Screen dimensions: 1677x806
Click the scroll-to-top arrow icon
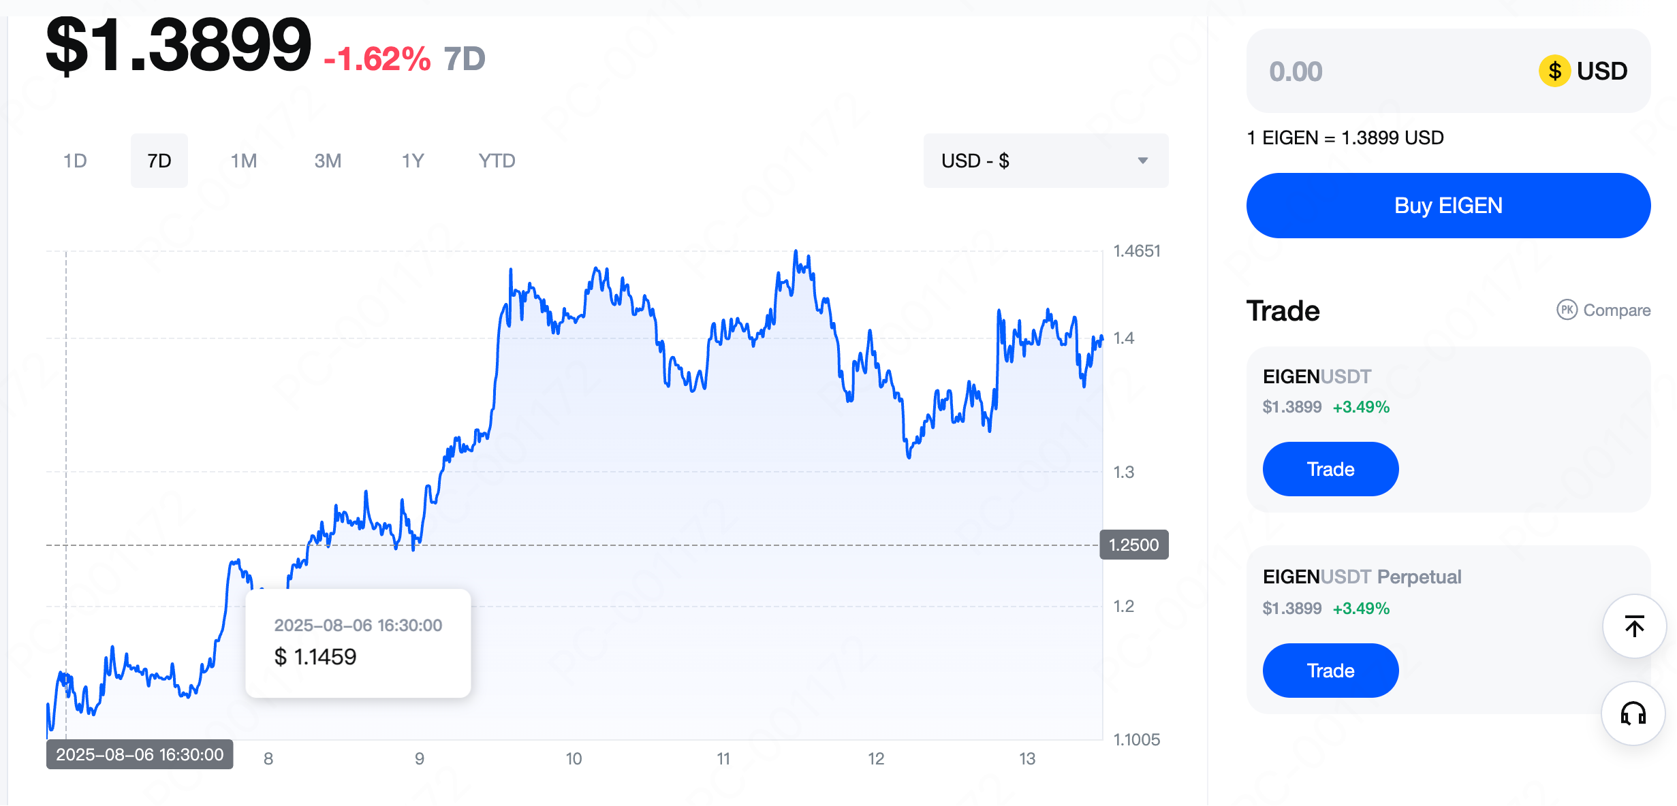click(x=1634, y=626)
